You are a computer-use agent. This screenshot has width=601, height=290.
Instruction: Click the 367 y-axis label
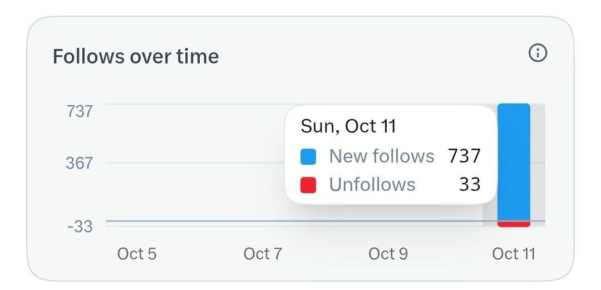(x=80, y=163)
